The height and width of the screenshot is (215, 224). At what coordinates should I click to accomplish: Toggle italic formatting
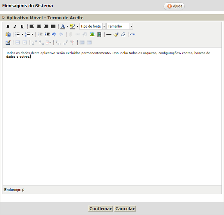click(x=15, y=26)
